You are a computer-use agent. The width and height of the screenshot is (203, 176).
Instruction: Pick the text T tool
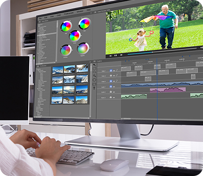94,88
